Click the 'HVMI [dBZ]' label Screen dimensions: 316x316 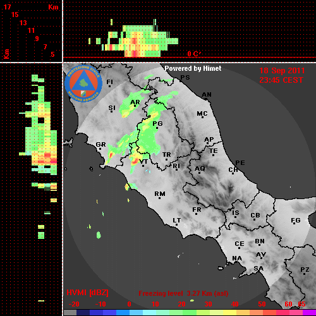(87, 293)
